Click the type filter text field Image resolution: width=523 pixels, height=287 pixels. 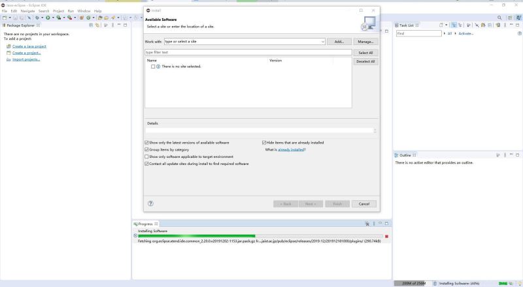pyautogui.click(x=248, y=52)
